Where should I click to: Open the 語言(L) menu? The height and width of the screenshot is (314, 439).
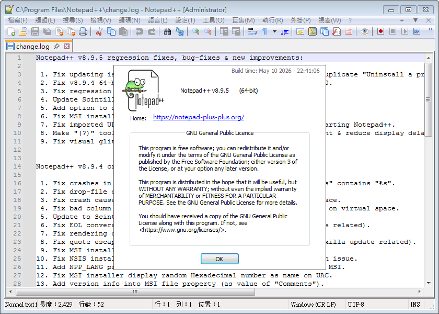[x=158, y=20]
